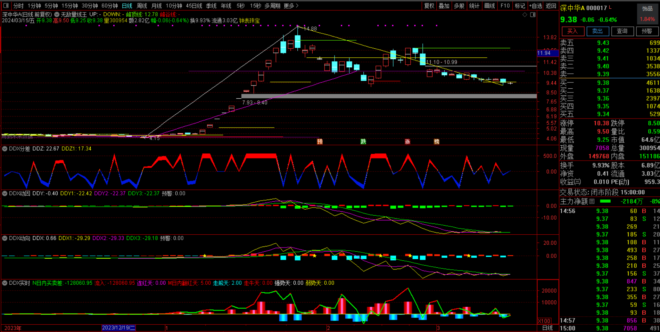Open the 多周期 multi-period view
This screenshot has height=332, width=660.
point(272,6)
